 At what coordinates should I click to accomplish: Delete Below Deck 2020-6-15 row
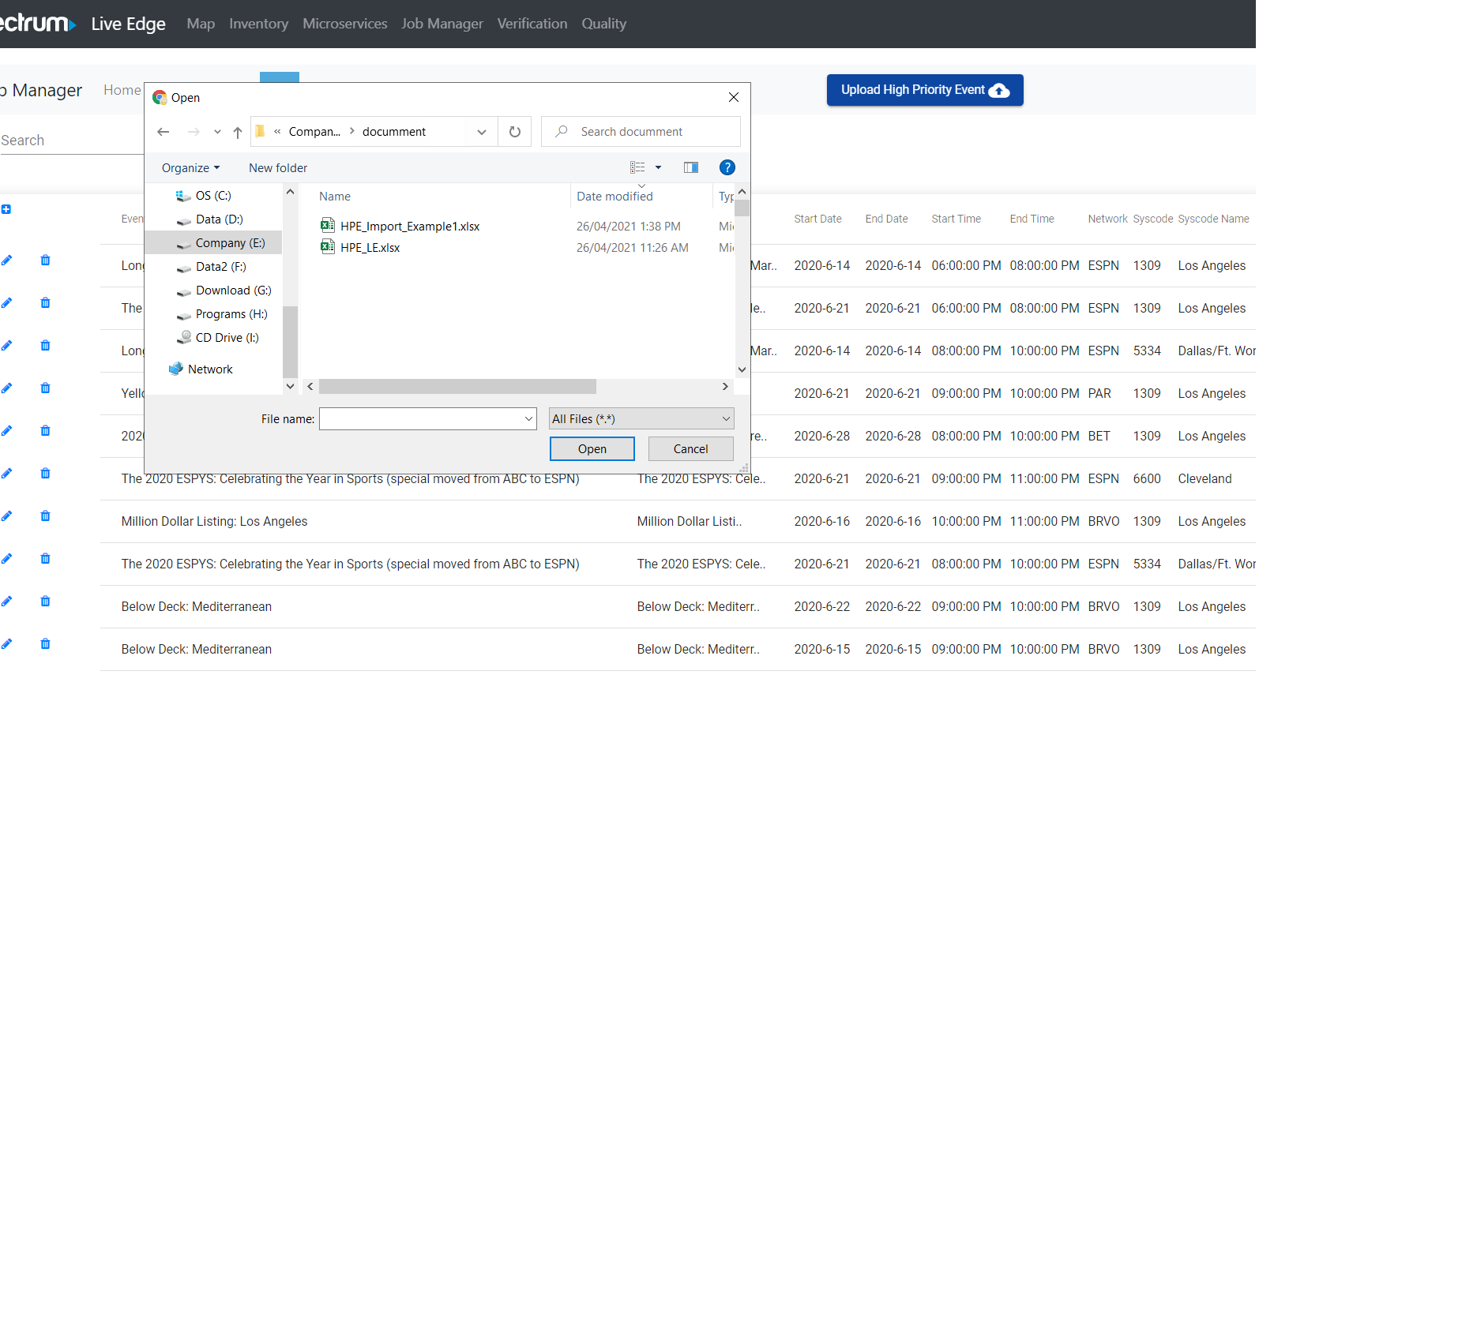pos(45,644)
